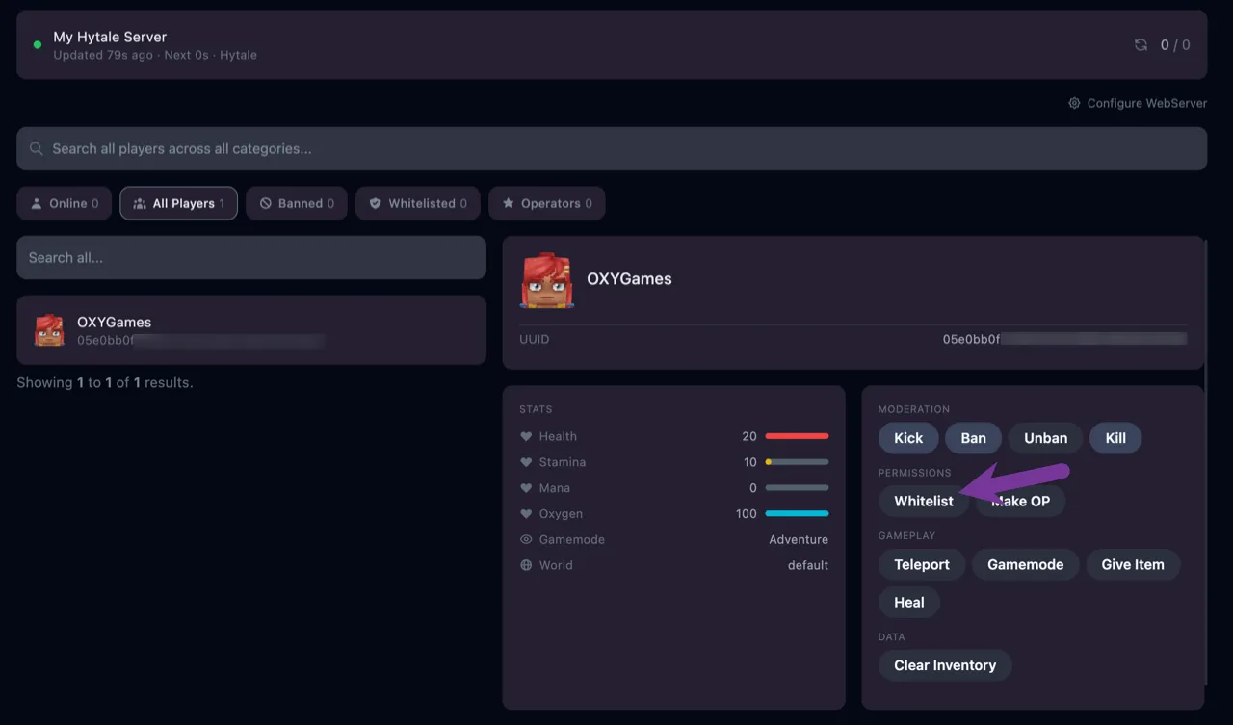Image resolution: width=1233 pixels, height=725 pixels.
Task: Click the heart icon next to Stamina
Action: (526, 462)
